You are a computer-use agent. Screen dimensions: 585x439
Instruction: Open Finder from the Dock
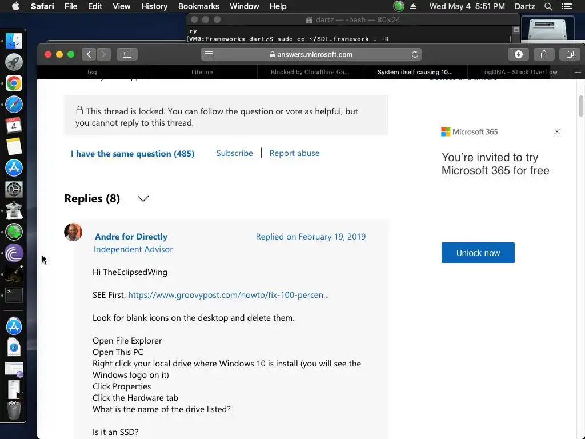[14, 41]
